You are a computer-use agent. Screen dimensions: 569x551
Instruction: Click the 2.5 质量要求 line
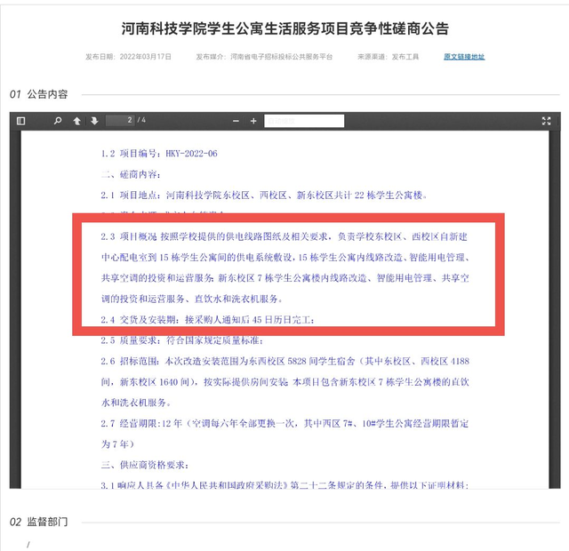tap(181, 340)
